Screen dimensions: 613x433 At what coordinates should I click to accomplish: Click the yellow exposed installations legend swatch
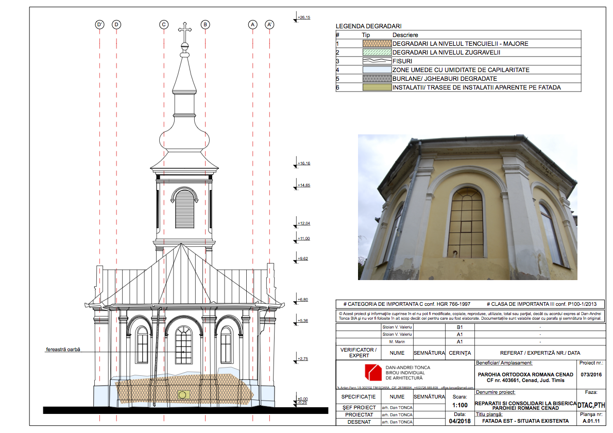click(x=376, y=88)
